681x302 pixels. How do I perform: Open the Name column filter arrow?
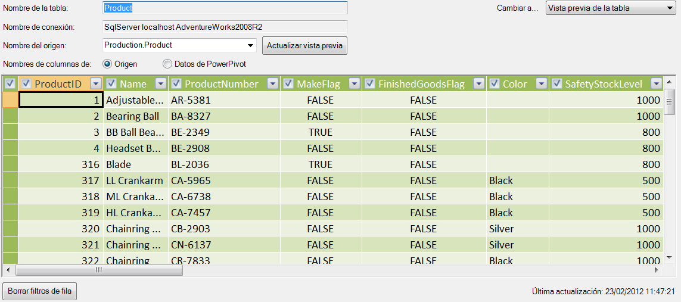[x=160, y=84]
